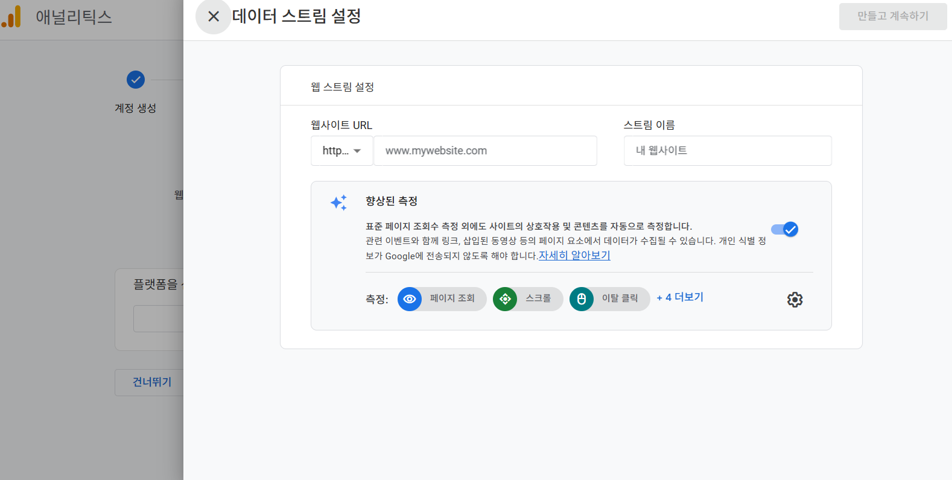Select the 이탈 클릭 chip label
Viewport: 952px width, 480px height.
point(620,298)
